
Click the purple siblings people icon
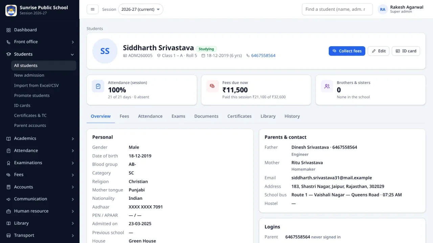[x=327, y=86]
